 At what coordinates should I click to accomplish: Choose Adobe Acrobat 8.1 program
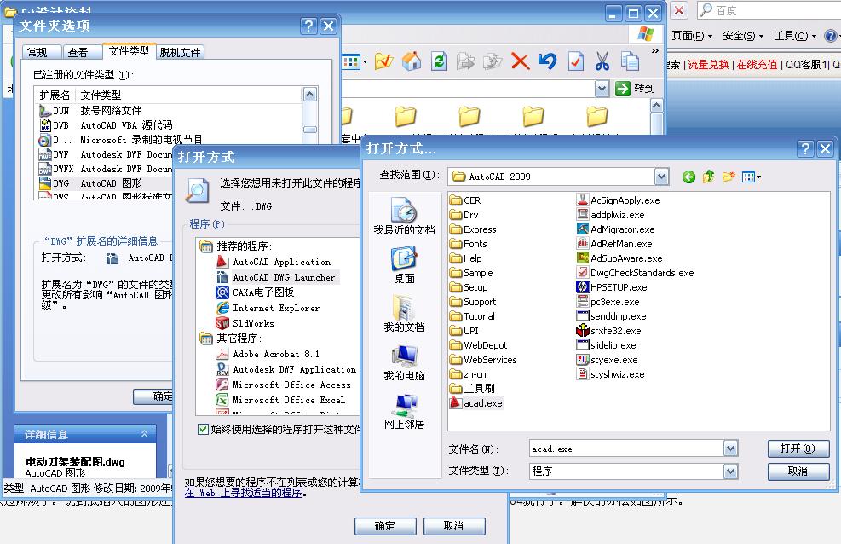[268, 354]
